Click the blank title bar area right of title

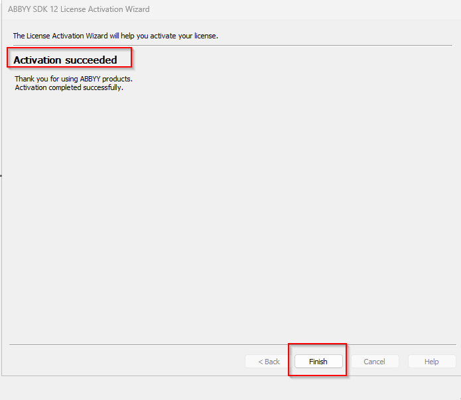[x=298, y=9]
